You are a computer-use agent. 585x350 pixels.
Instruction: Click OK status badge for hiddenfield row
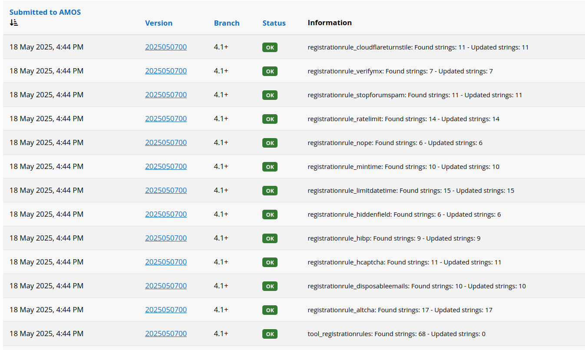tap(270, 215)
